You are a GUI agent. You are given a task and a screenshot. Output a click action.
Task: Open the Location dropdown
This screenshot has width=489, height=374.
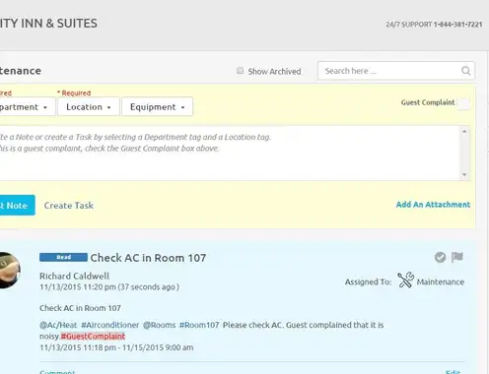pos(89,106)
